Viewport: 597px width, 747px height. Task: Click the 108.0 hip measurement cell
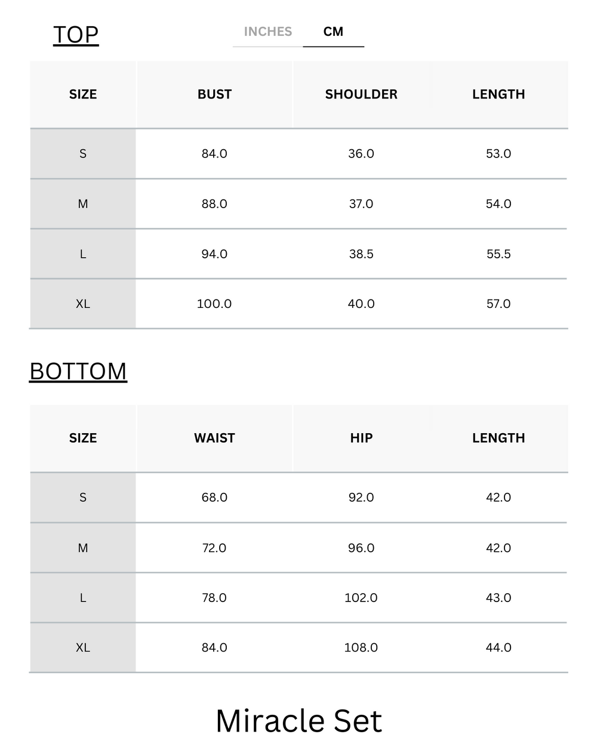(361, 648)
